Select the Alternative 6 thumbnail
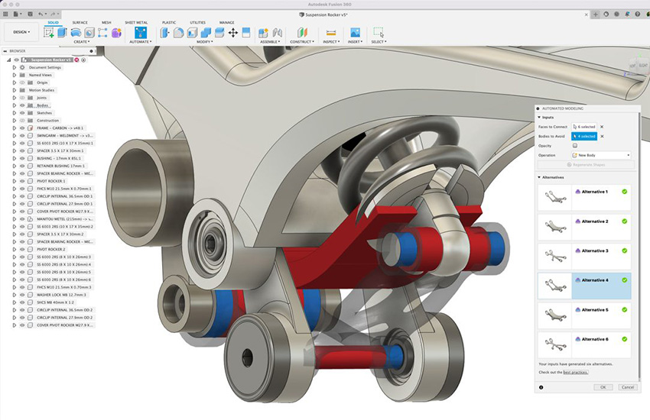This screenshot has width=650, height=420. [x=554, y=344]
